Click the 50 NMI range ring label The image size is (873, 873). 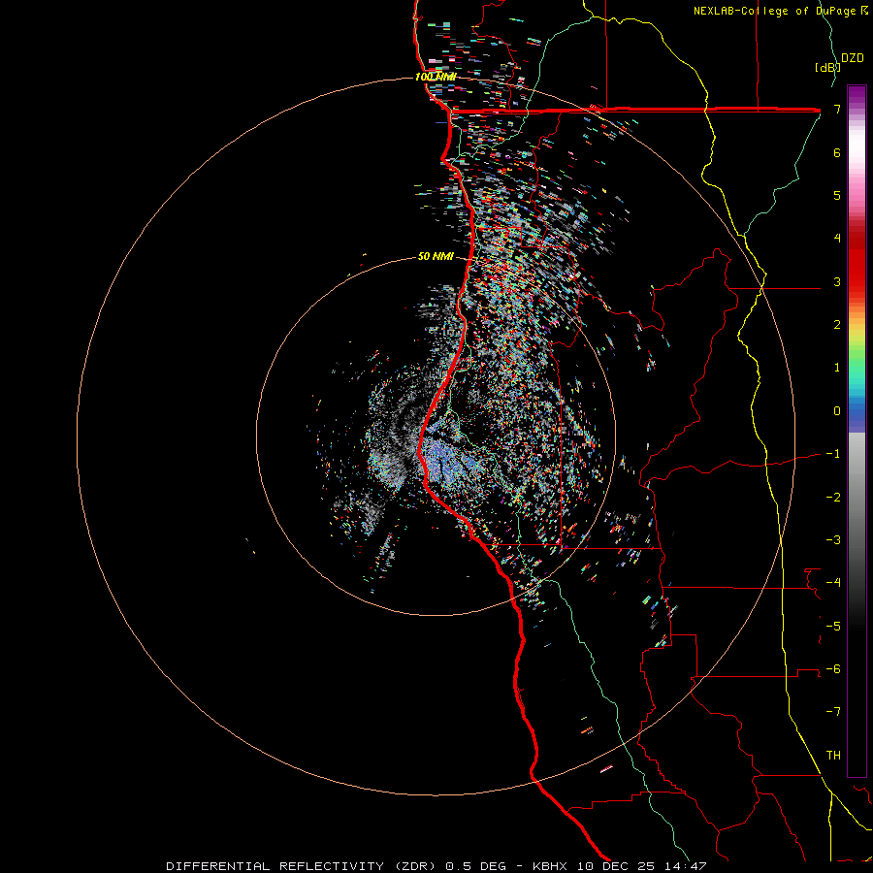click(x=436, y=256)
